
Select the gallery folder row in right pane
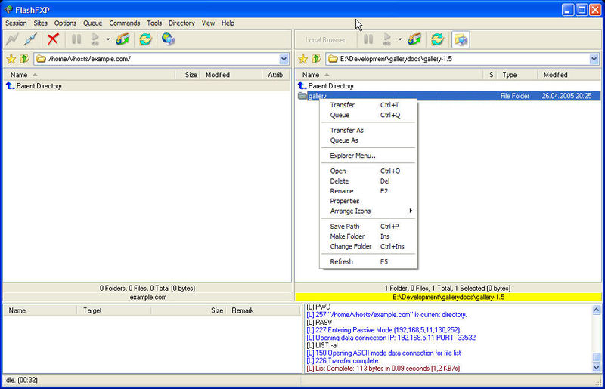point(448,96)
